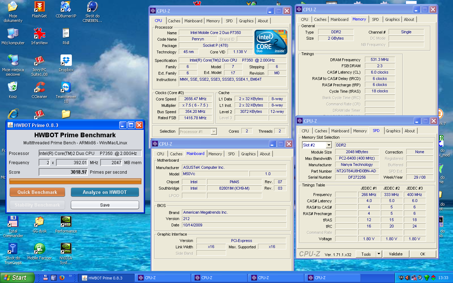Click the Manufacturer Nanya Technology value

[356, 164]
